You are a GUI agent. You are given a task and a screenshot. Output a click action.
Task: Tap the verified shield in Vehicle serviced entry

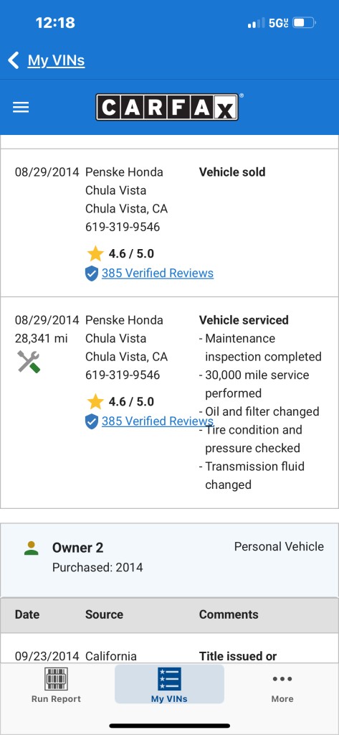[92, 421]
